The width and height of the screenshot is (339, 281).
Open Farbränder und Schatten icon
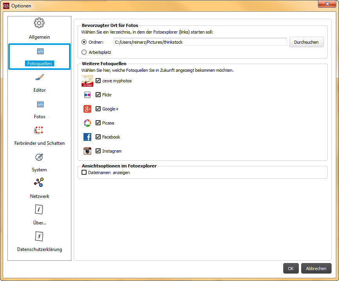pyautogui.click(x=39, y=130)
